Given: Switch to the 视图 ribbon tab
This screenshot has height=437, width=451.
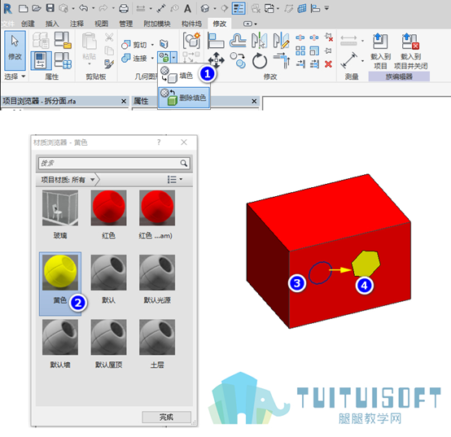Looking at the screenshot, I should pyautogui.click(x=101, y=24).
